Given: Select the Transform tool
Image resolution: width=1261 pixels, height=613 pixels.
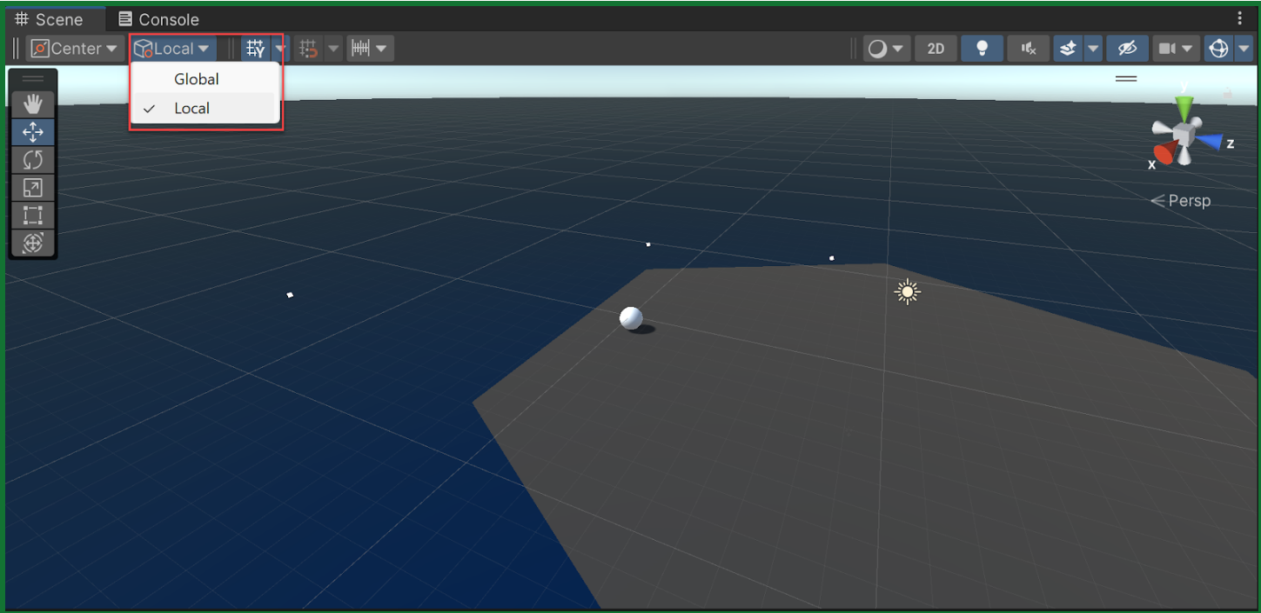Looking at the screenshot, I should pyautogui.click(x=33, y=243).
